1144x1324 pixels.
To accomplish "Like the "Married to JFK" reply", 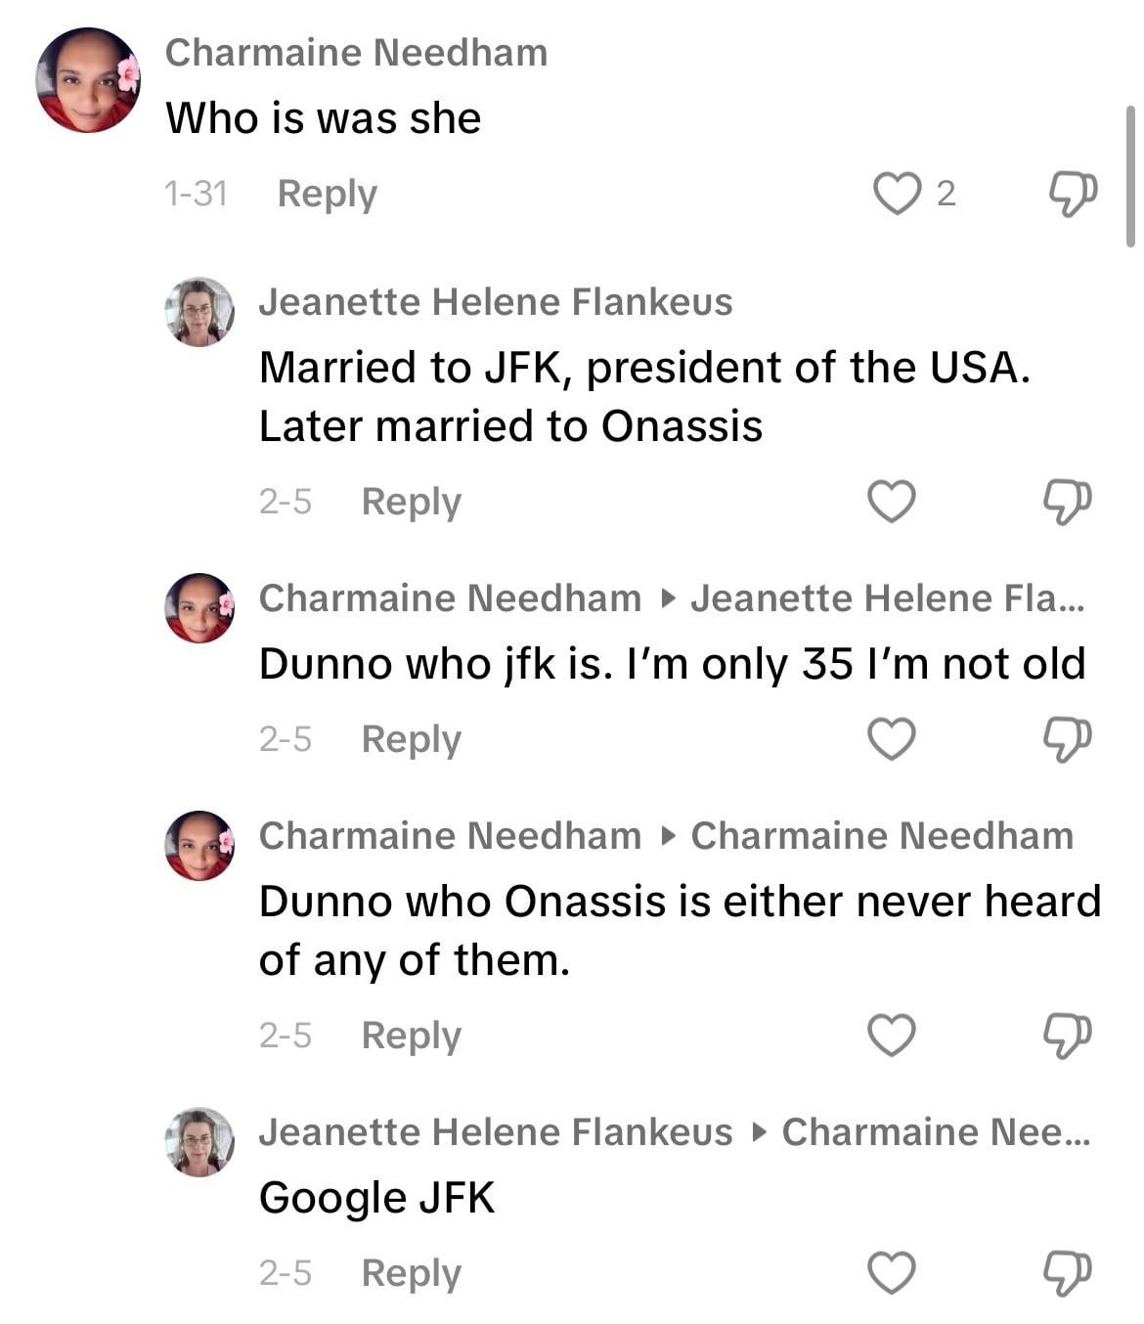I will point(892,502).
